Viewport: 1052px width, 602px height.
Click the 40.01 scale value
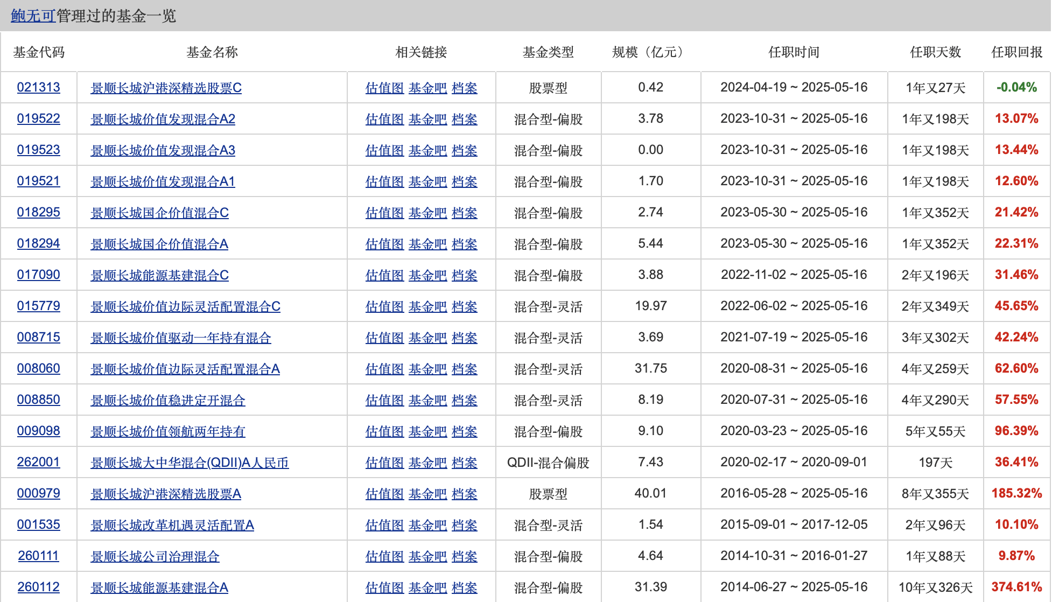pyautogui.click(x=650, y=494)
